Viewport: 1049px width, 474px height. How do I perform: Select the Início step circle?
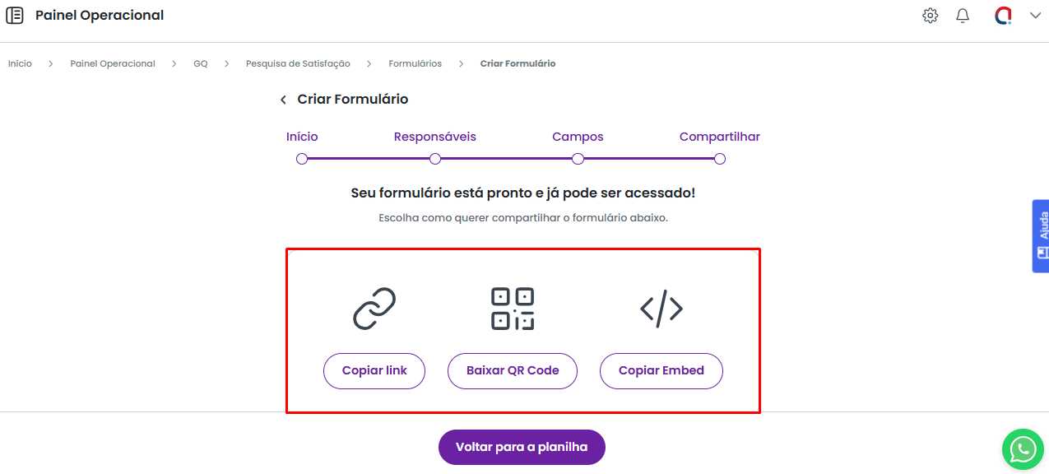point(302,159)
